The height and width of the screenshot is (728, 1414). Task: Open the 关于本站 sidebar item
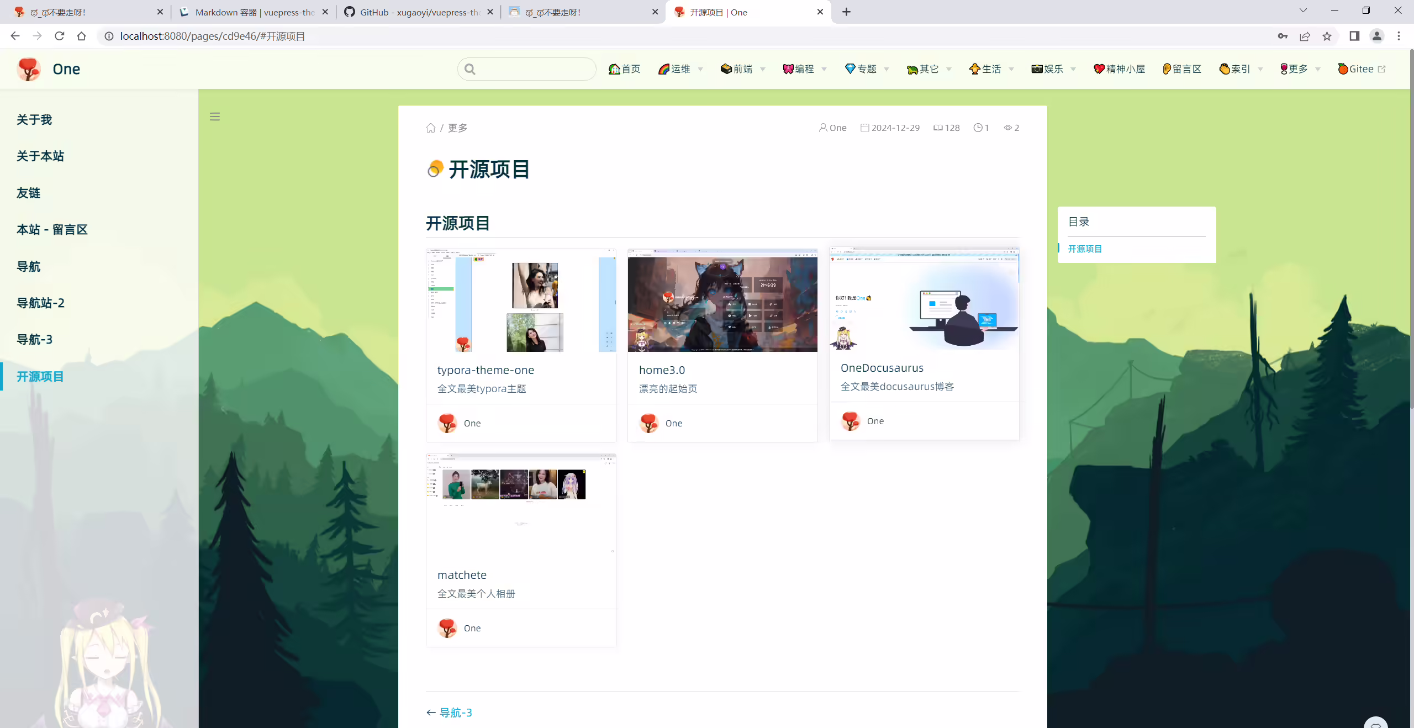point(40,156)
